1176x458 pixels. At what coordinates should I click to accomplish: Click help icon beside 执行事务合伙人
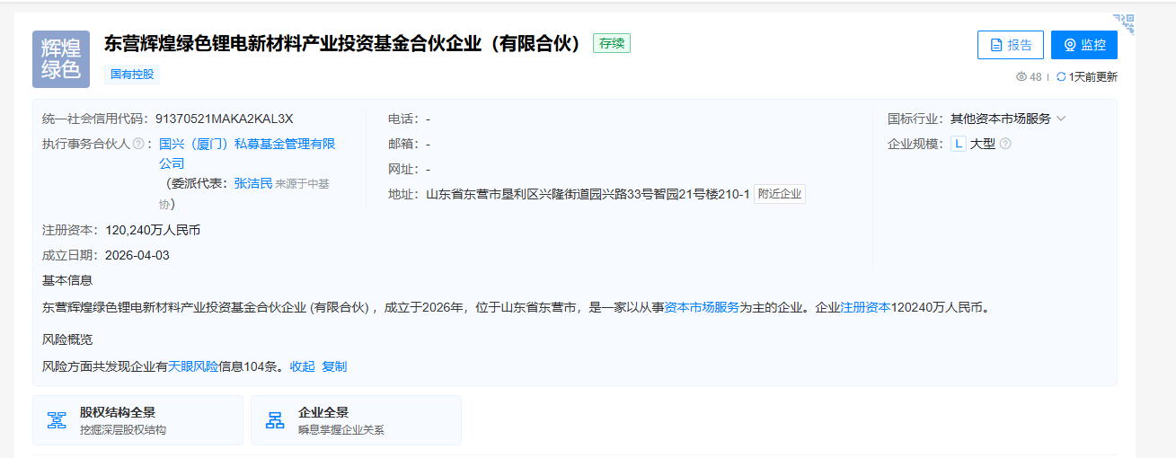coord(138,144)
